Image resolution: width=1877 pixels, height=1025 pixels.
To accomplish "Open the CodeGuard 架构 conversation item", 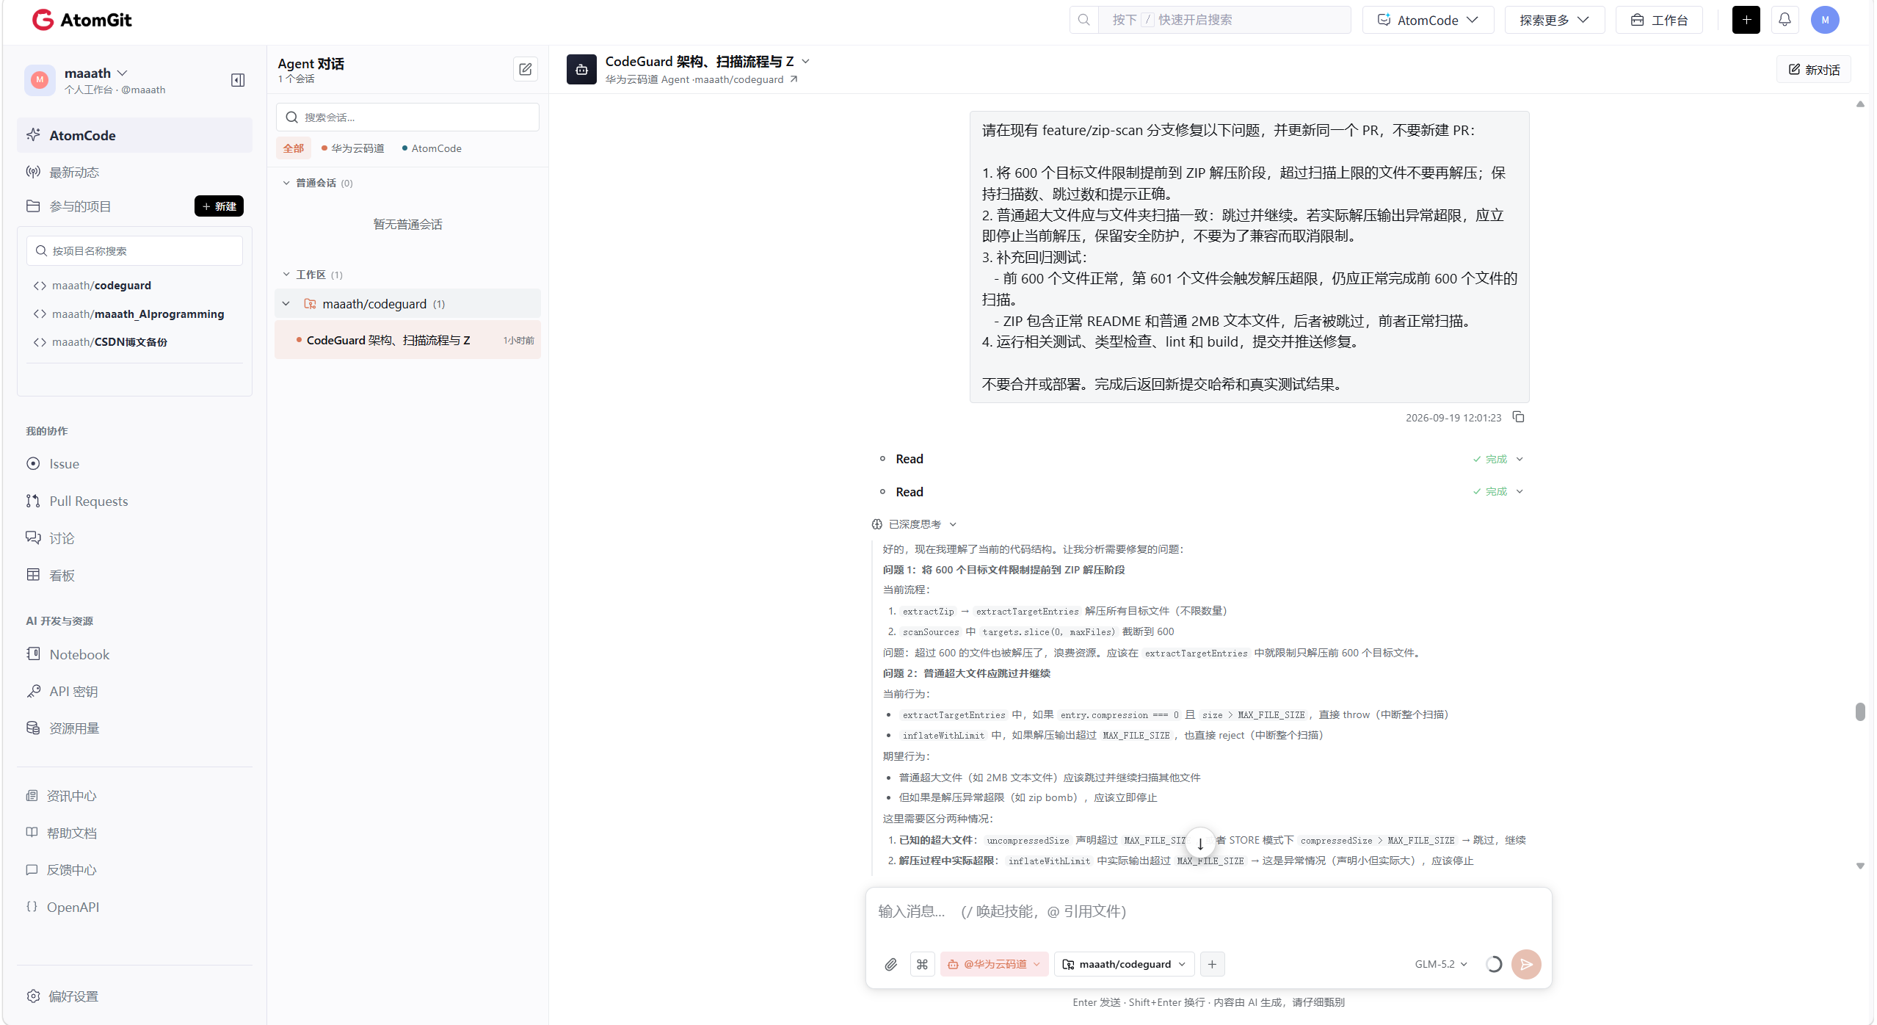I will (407, 340).
